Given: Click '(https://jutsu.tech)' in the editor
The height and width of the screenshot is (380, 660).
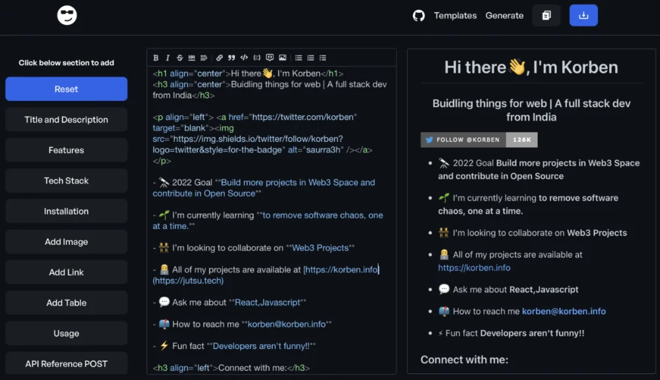Looking at the screenshot, I should point(188,280).
